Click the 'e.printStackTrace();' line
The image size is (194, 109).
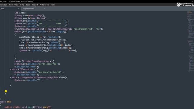27,67
